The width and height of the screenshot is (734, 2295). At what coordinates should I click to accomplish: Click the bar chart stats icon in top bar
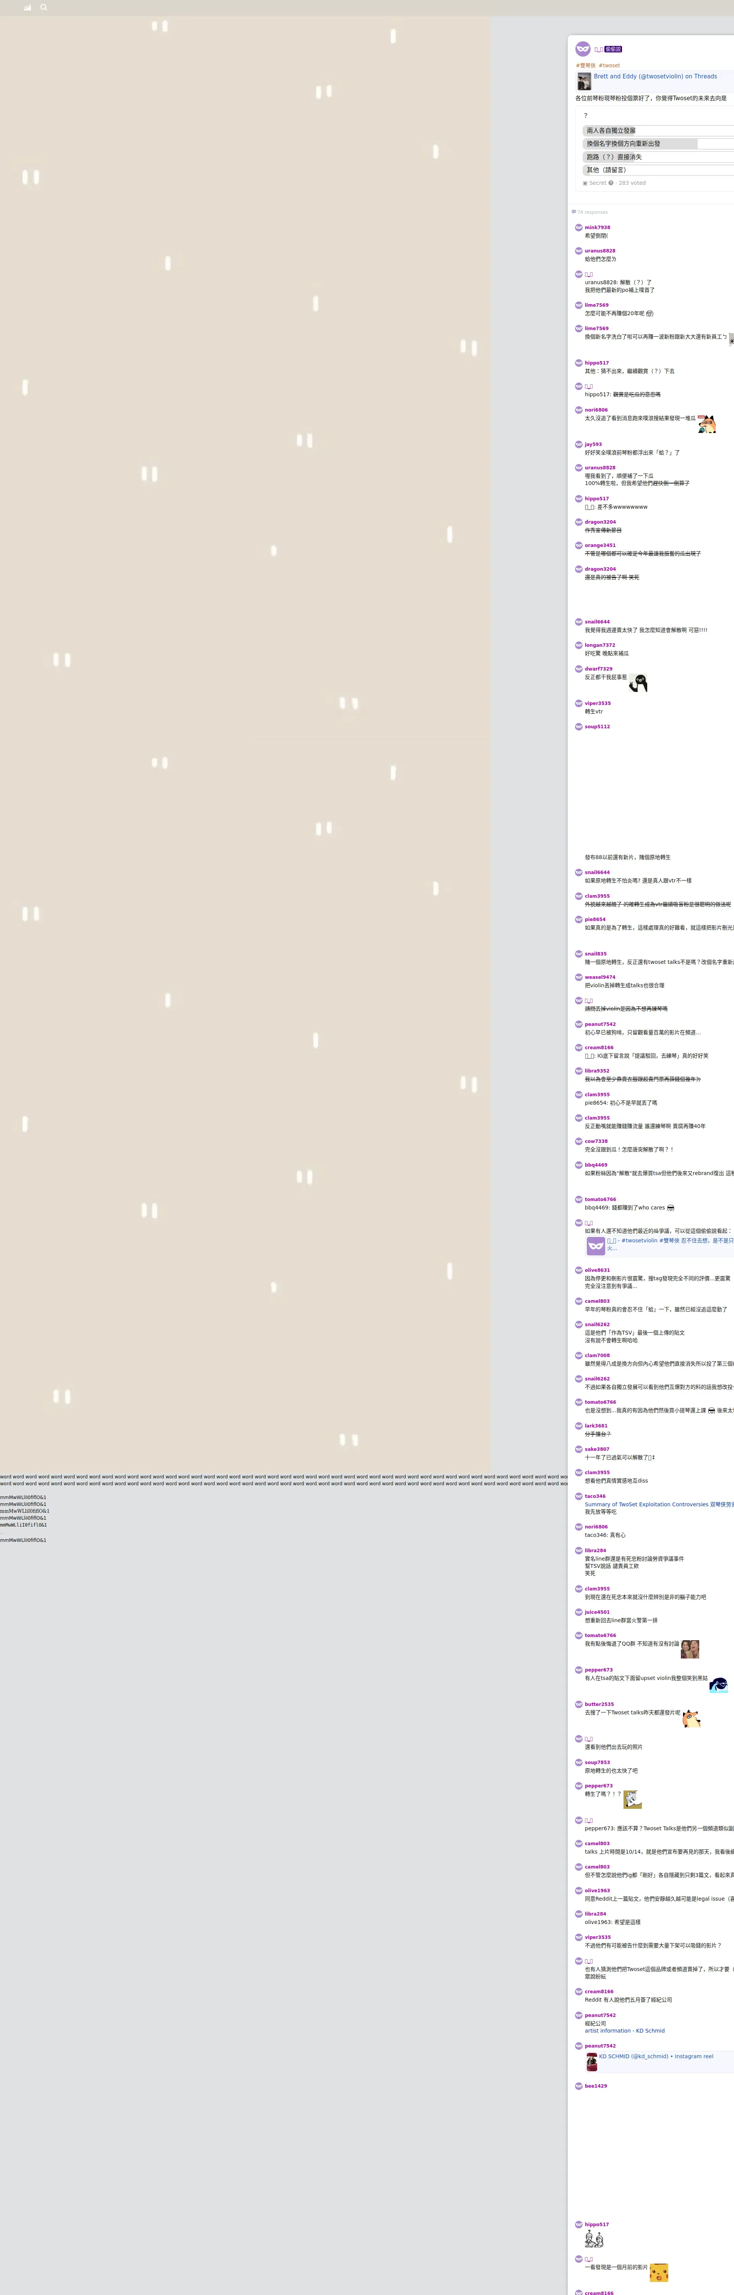28,7
